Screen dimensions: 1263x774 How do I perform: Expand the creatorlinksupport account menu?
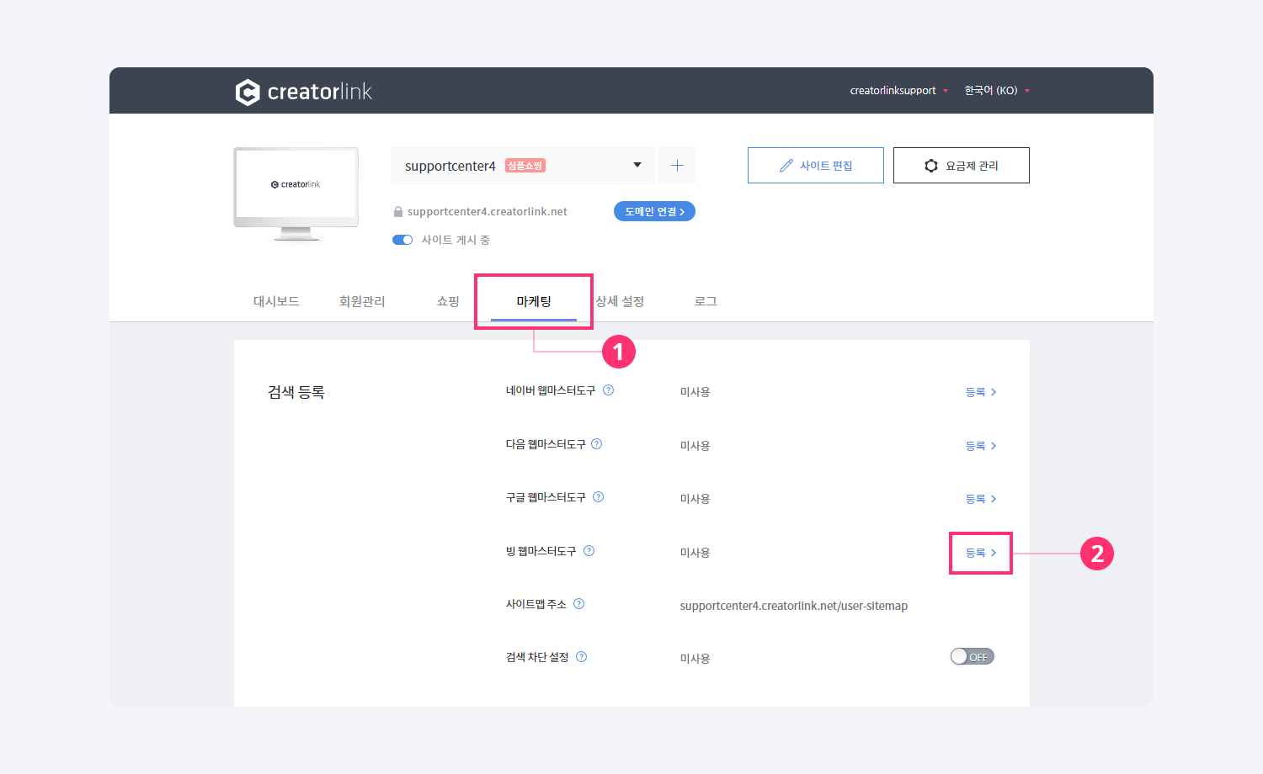click(898, 91)
